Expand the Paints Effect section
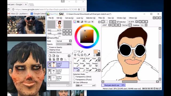 (48, 38)
